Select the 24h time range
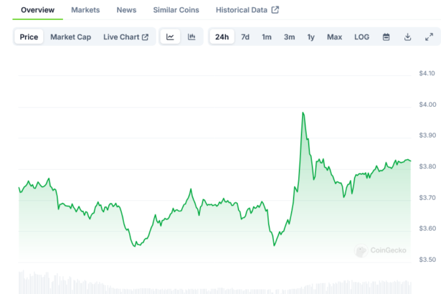The image size is (441, 294). click(222, 37)
